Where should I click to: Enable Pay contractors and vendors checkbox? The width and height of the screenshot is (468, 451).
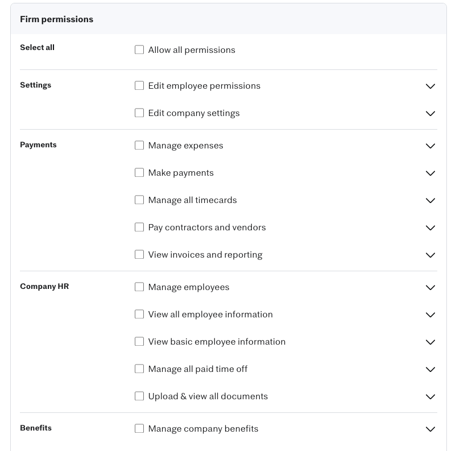(x=139, y=227)
